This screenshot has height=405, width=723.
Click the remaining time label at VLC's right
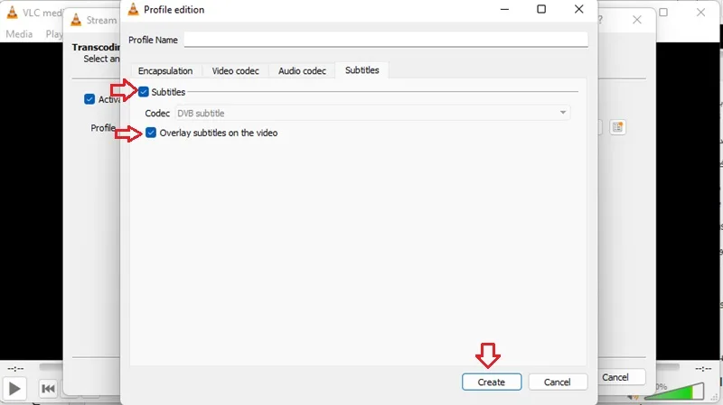pyautogui.click(x=703, y=369)
